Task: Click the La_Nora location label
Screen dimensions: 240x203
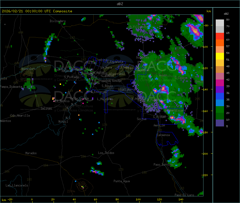Action: coord(106,67)
